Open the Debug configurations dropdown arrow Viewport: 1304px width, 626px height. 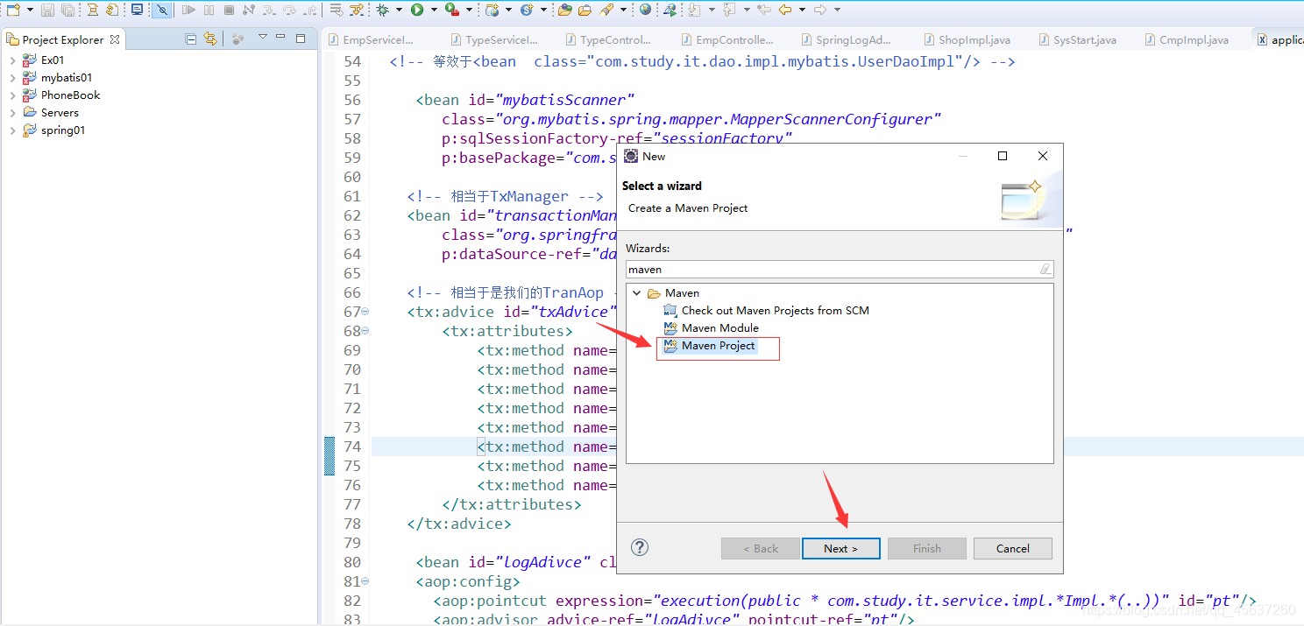399,10
